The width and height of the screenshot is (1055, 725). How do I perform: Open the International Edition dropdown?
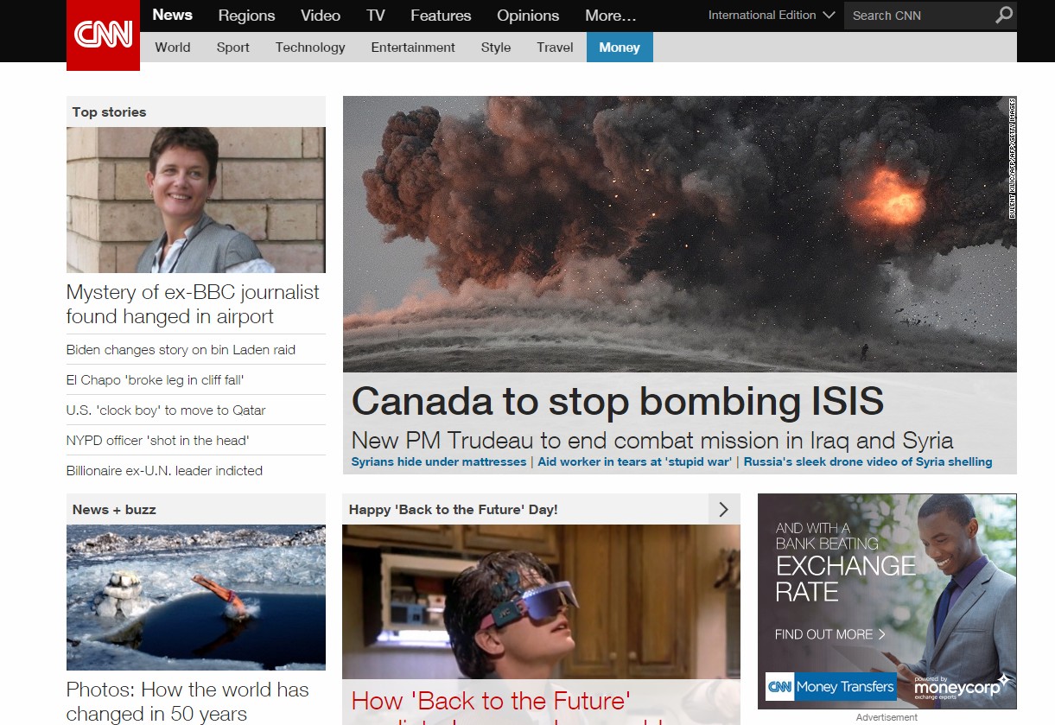point(771,15)
